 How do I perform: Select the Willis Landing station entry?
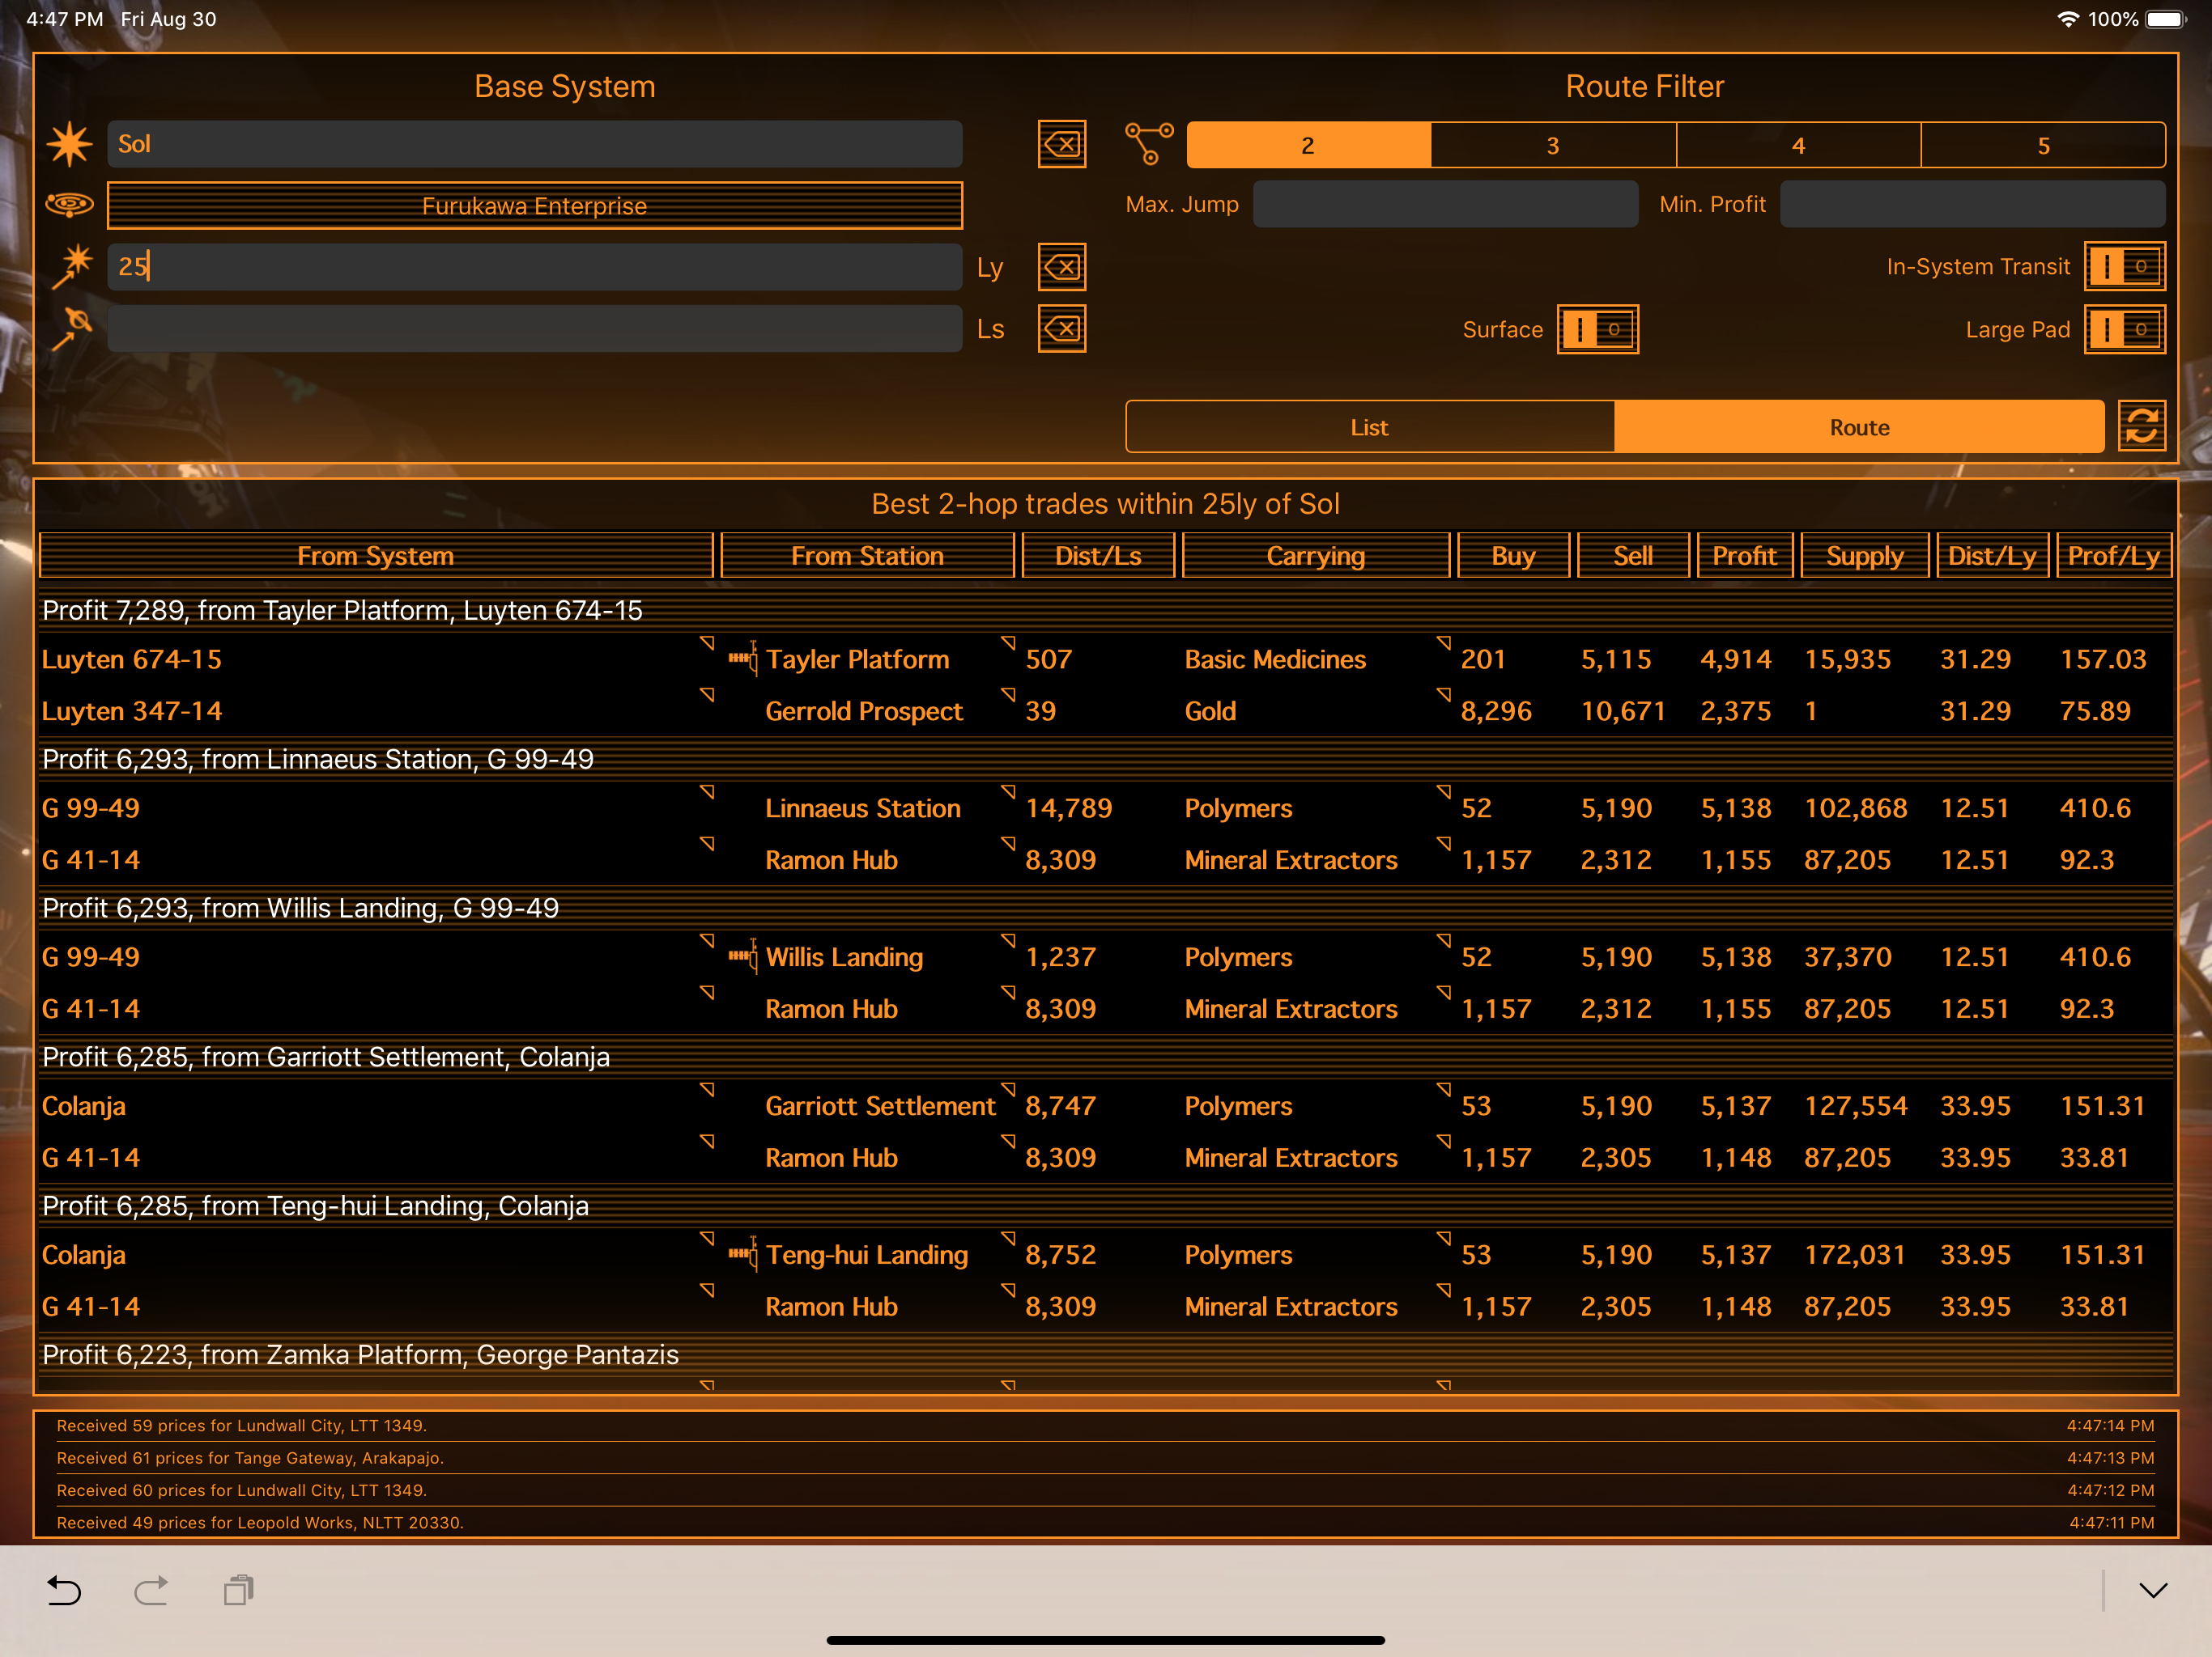844,957
